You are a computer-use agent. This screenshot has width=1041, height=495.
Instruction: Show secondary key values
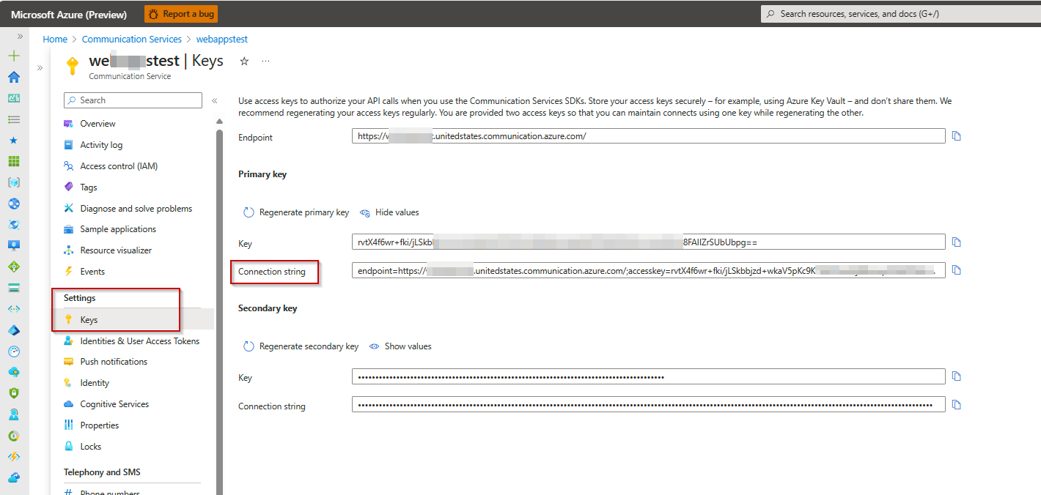400,346
